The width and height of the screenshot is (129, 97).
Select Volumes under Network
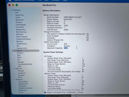point(21,75)
